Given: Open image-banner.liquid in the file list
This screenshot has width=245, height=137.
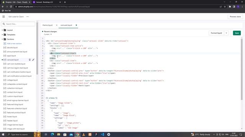Looking at the screenshot, I should click(x=15, y=125).
